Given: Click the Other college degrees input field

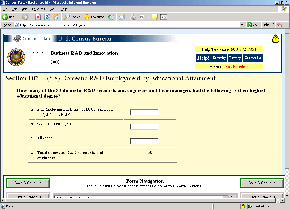Looking at the screenshot, I should point(144,127).
